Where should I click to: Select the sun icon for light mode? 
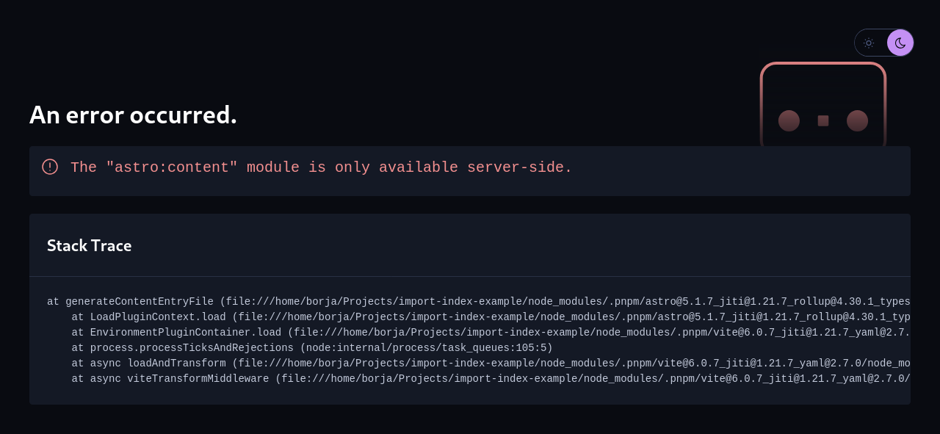pos(868,43)
